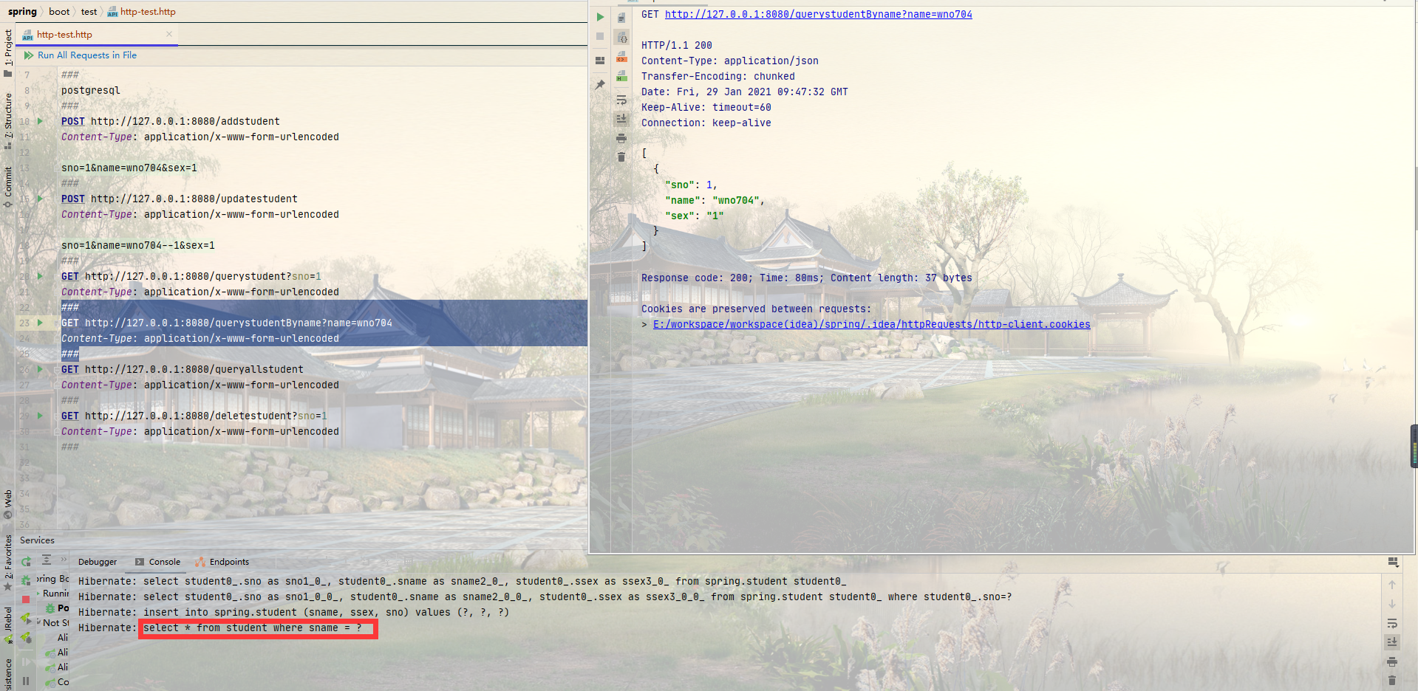Close the http-test.http editor tab
The width and height of the screenshot is (1418, 691).
point(169,34)
